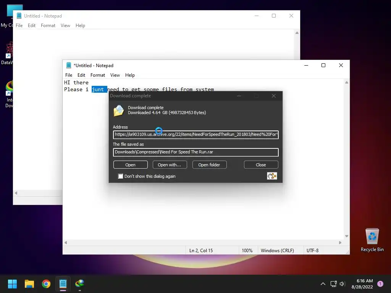Open Format menu in front Notepad

pyautogui.click(x=97, y=75)
